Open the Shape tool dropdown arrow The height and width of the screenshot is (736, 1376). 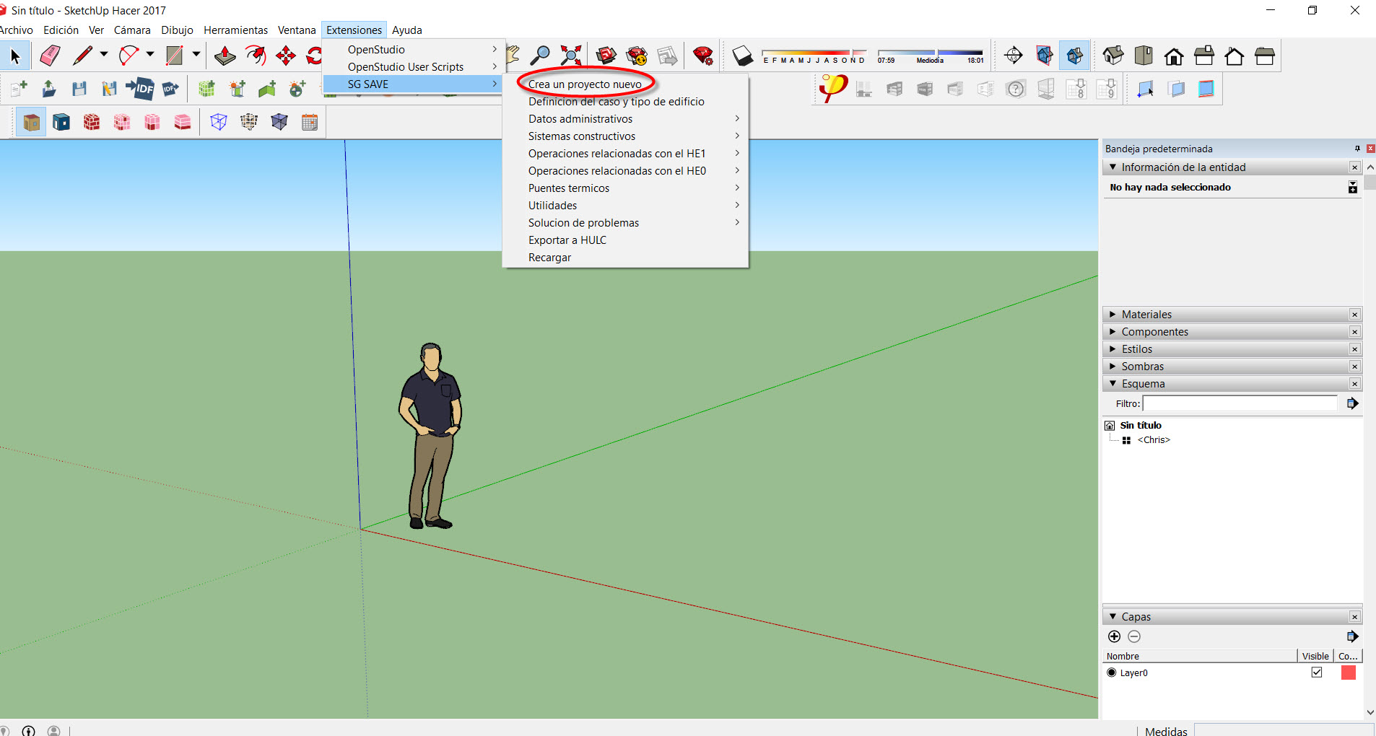click(196, 55)
